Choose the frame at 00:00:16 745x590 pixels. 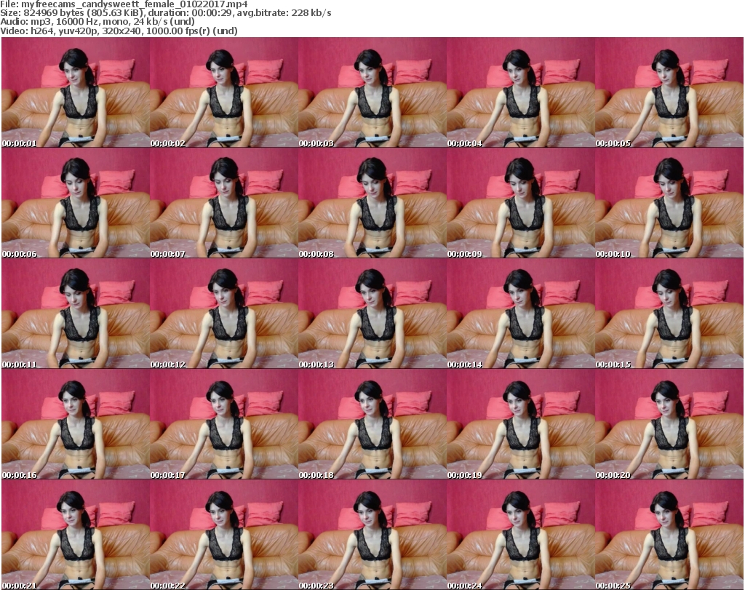pos(76,424)
